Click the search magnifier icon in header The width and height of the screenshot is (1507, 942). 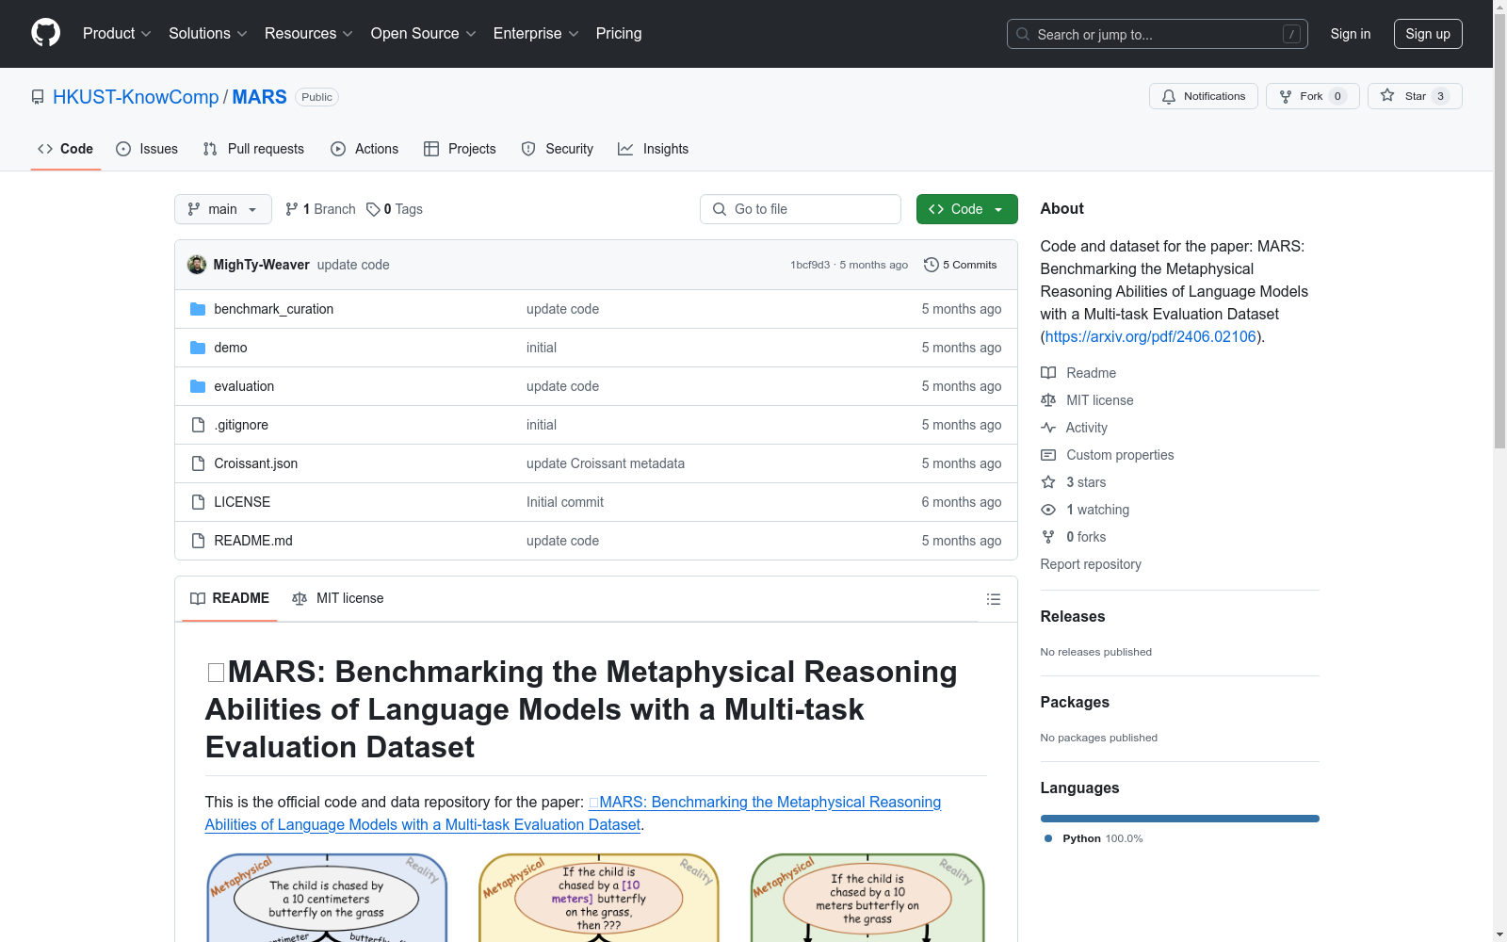click(1023, 34)
